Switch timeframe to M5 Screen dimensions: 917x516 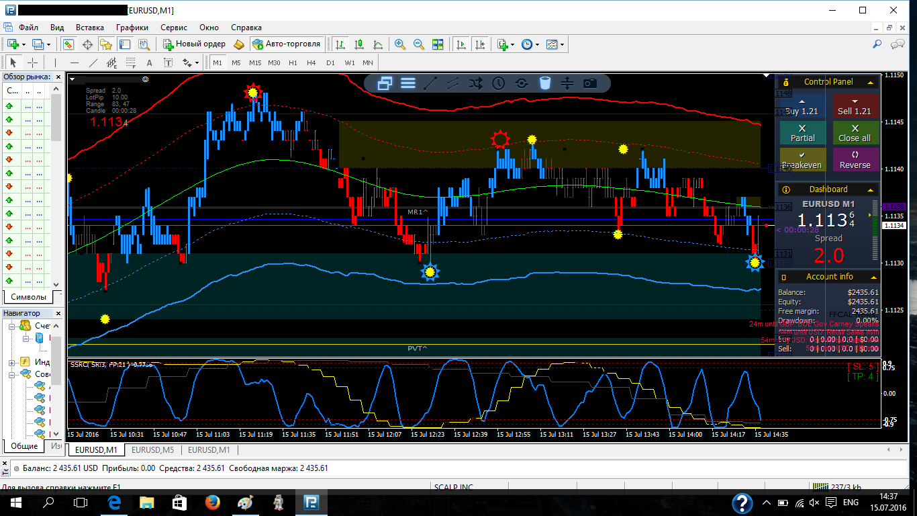click(236, 62)
